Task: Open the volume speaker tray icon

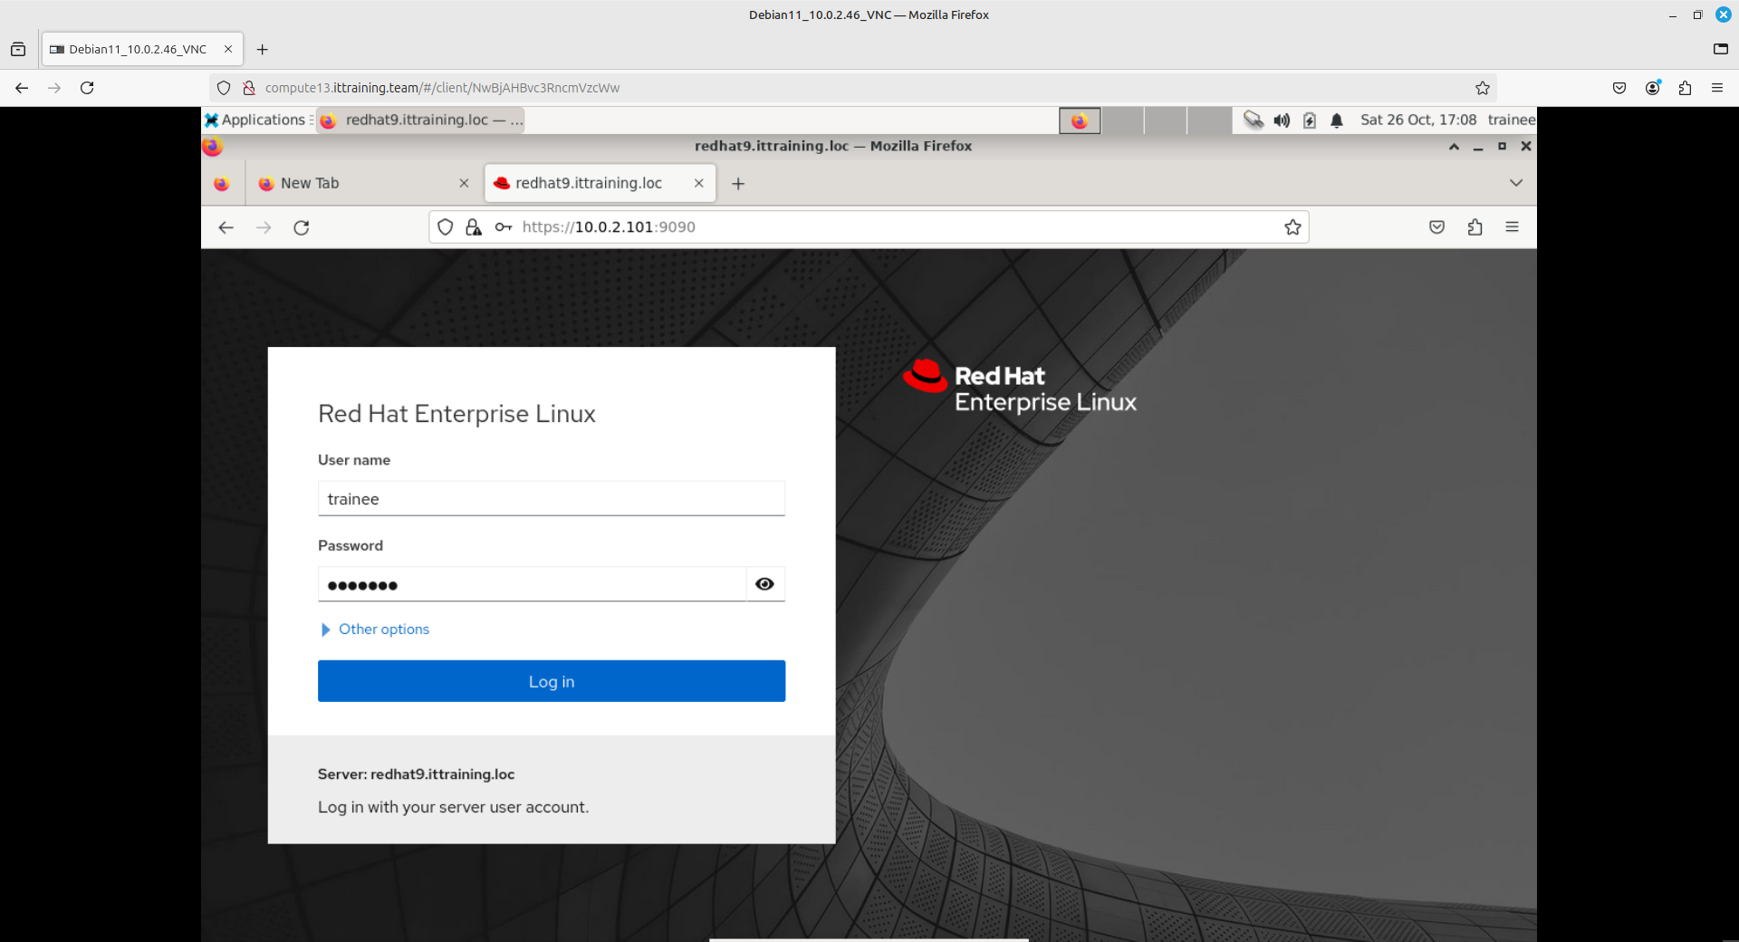Action: coord(1282,120)
